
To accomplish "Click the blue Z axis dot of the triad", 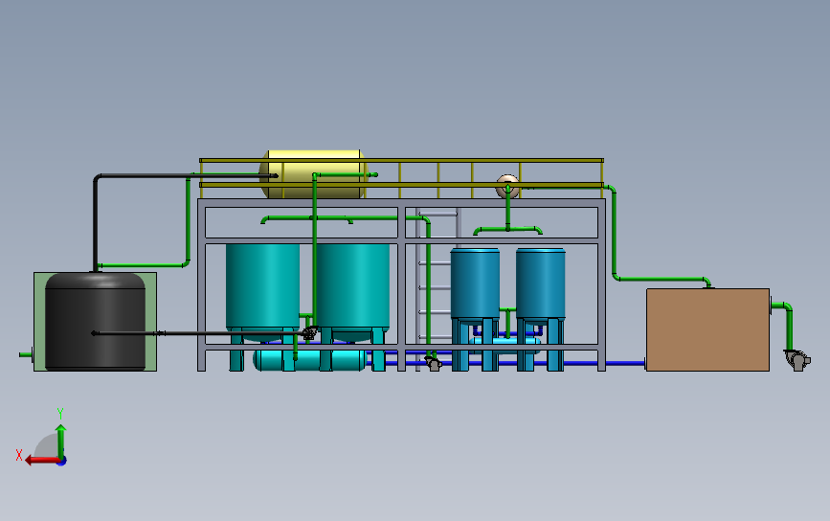I will click(x=61, y=462).
